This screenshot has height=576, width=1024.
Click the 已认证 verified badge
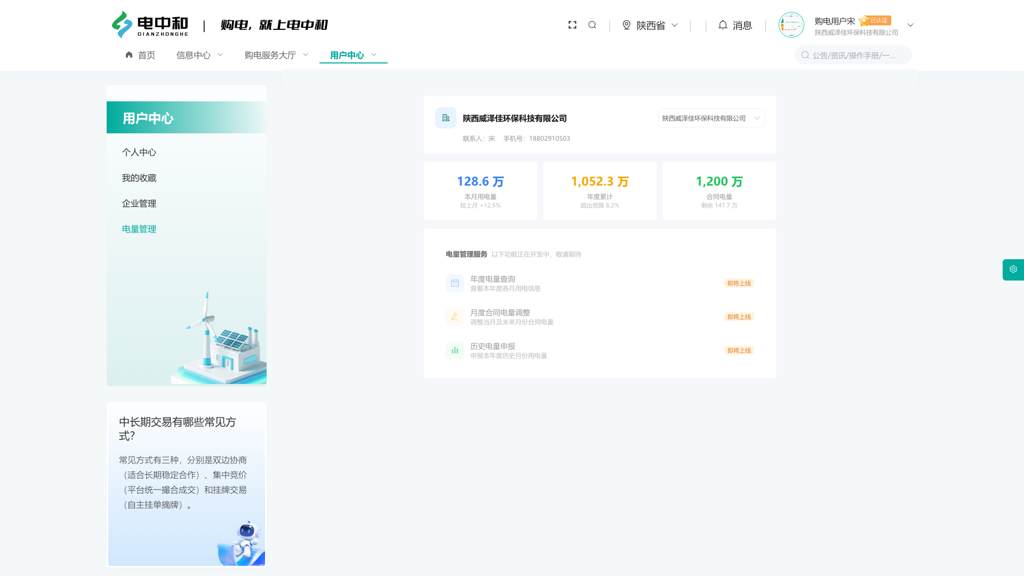(875, 21)
